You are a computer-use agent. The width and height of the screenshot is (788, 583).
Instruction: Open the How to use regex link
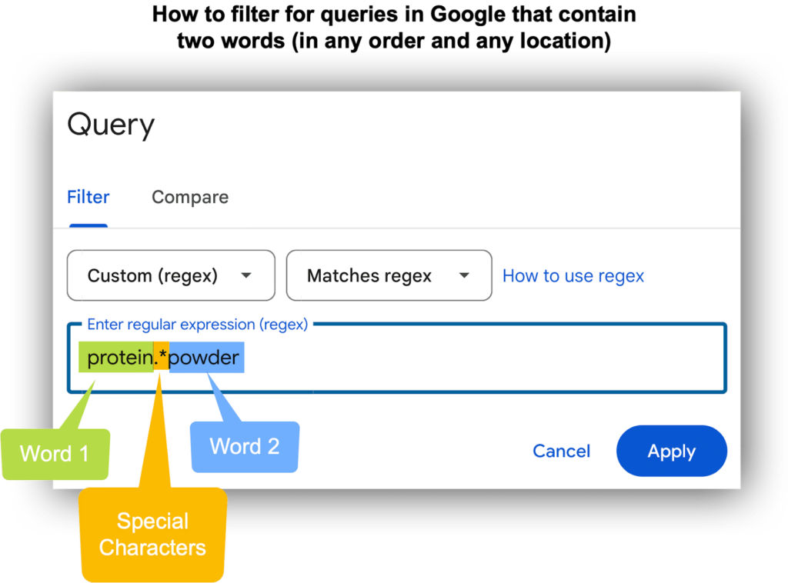click(x=573, y=275)
